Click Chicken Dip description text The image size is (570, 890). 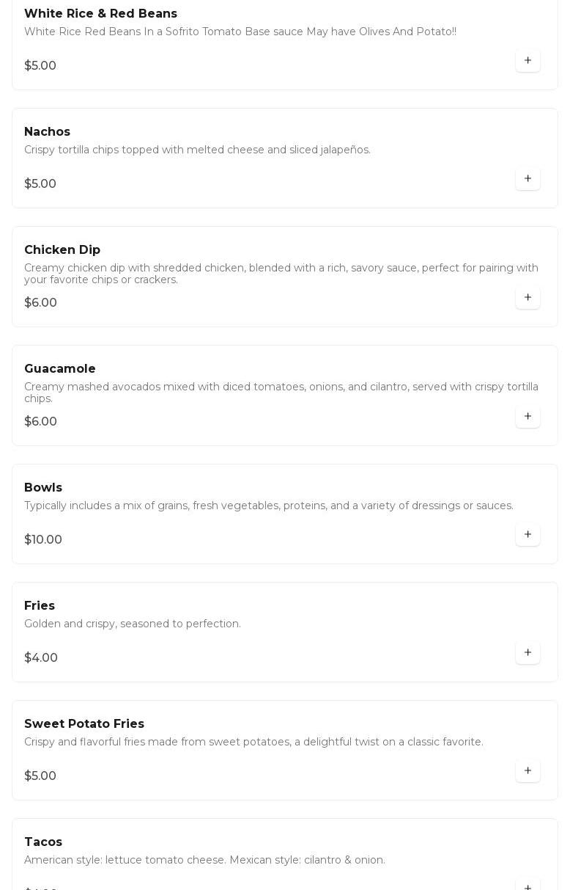pos(281,274)
